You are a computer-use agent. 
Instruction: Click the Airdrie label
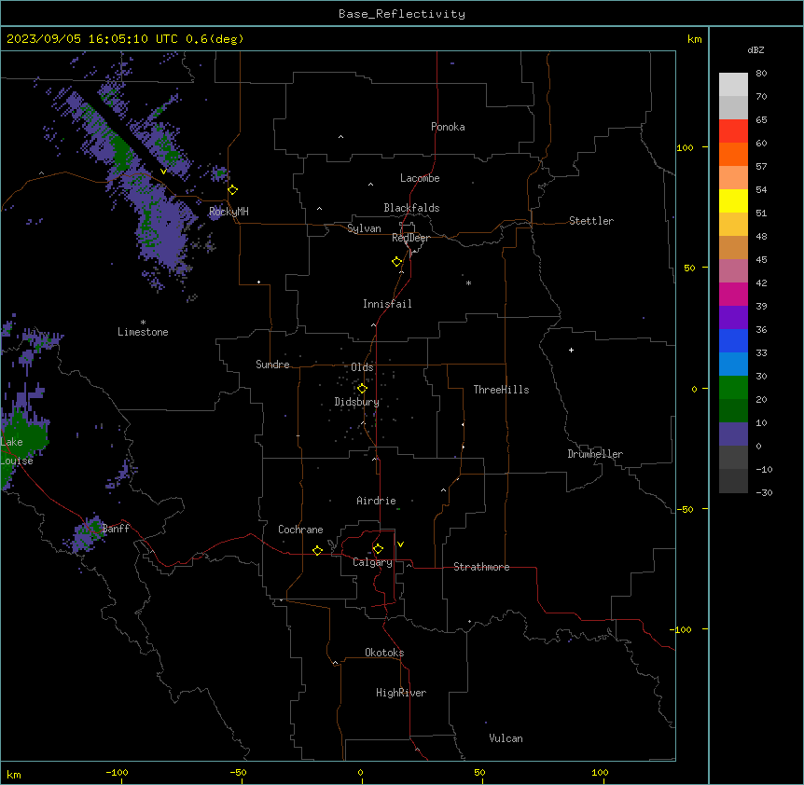(x=377, y=501)
